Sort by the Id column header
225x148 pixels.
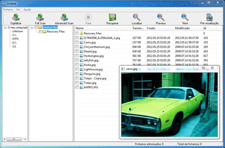point(209,28)
